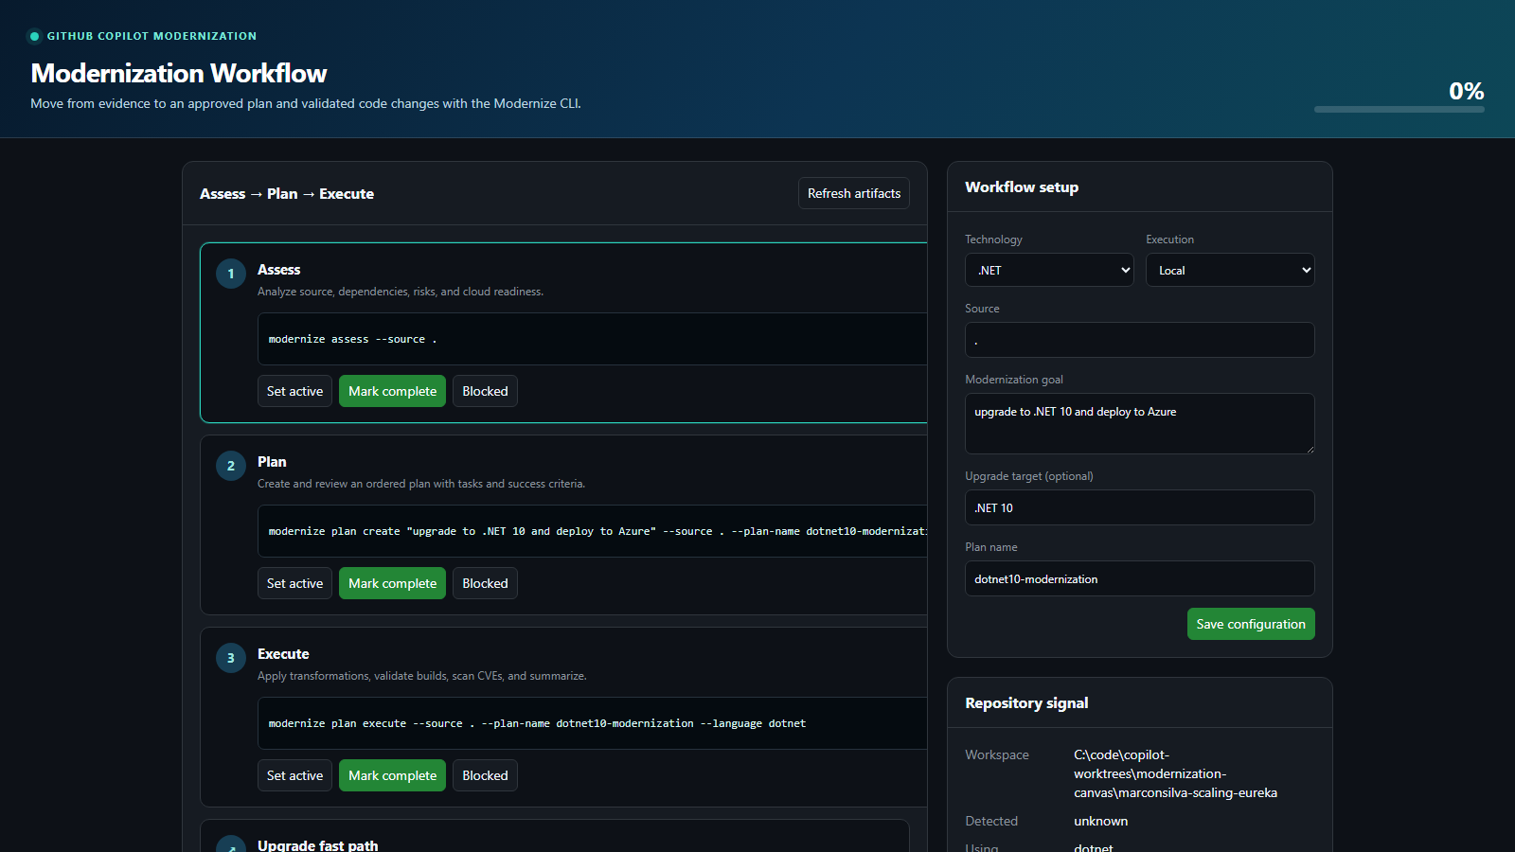Click Refresh artifacts button
This screenshot has width=1515, height=852.
coord(854,193)
